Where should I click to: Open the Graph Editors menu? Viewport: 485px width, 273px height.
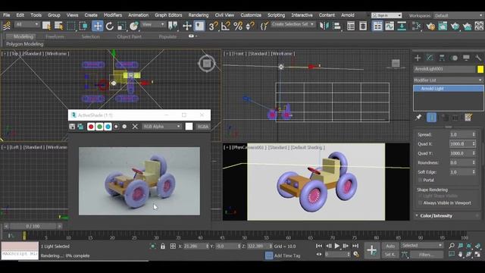(168, 15)
